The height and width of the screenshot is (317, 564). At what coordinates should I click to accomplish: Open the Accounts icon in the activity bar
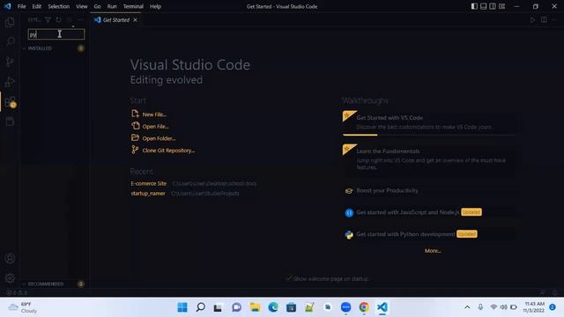10,258
